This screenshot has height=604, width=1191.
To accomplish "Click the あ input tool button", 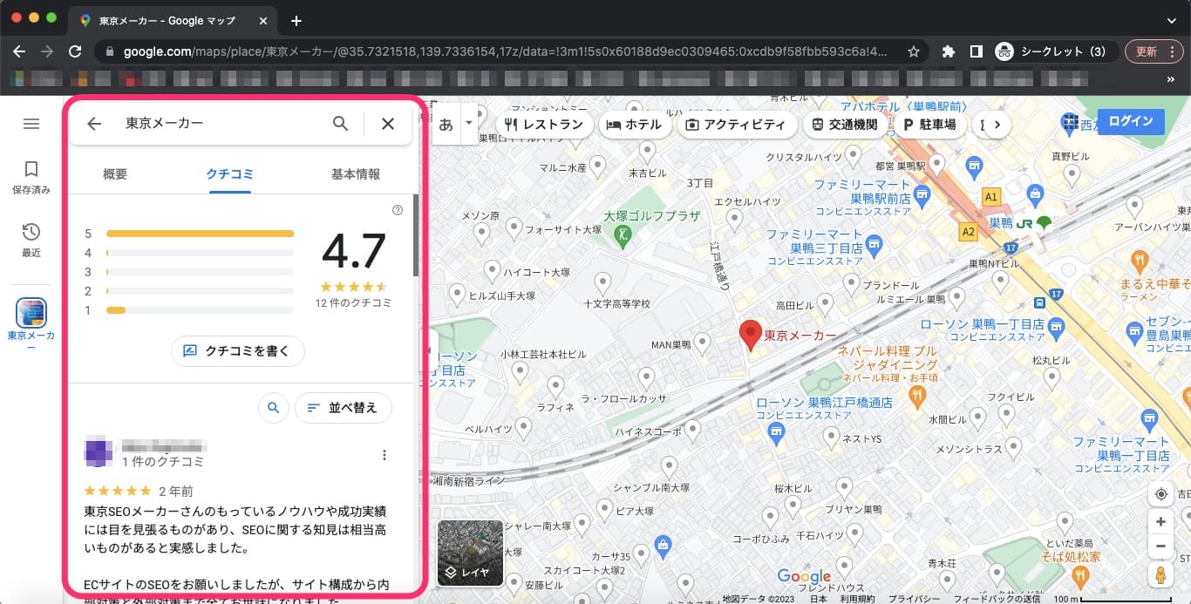I will [x=446, y=125].
